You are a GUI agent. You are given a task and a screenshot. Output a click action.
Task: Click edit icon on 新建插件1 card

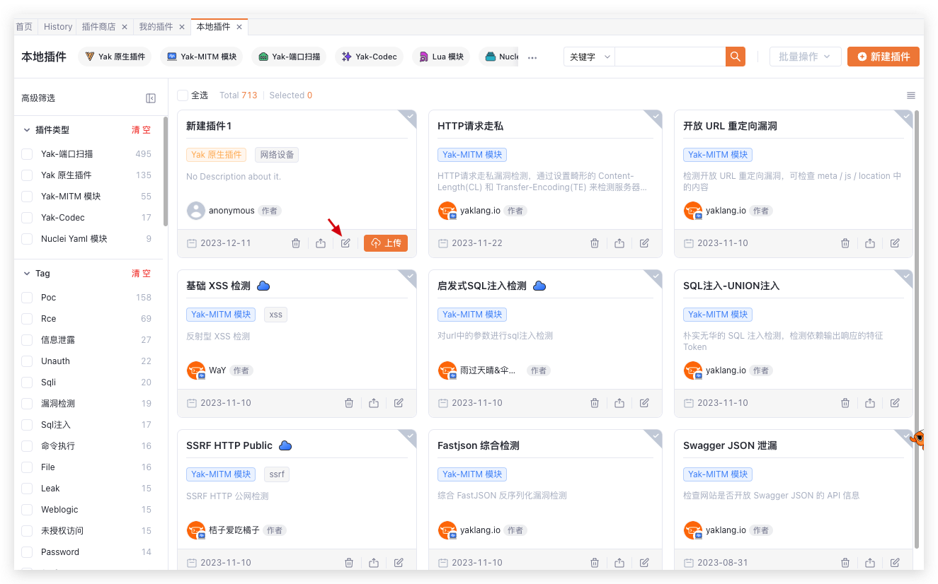click(345, 243)
